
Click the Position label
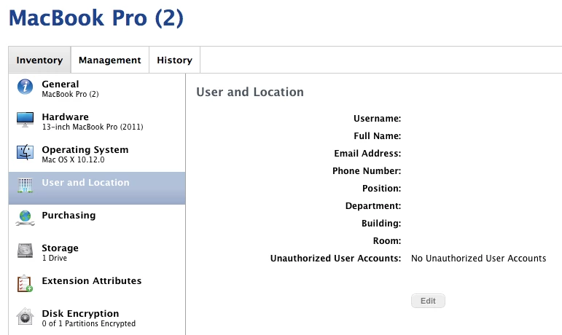click(x=381, y=189)
